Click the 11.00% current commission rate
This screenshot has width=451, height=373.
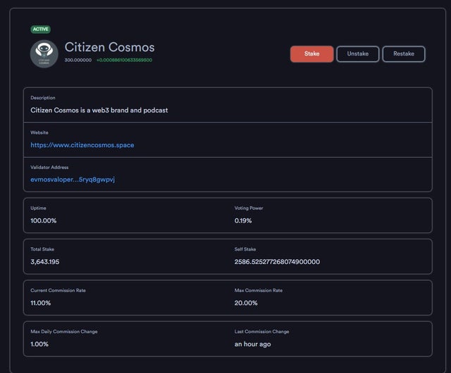pyautogui.click(x=41, y=303)
